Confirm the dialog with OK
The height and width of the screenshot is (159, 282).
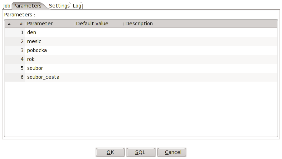point(110,152)
